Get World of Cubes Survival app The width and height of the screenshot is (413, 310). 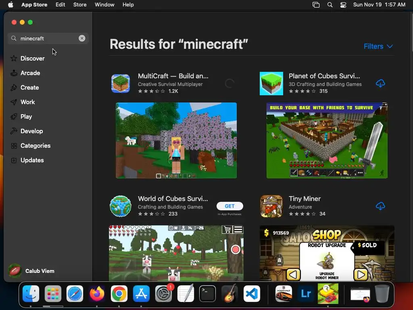point(229,206)
